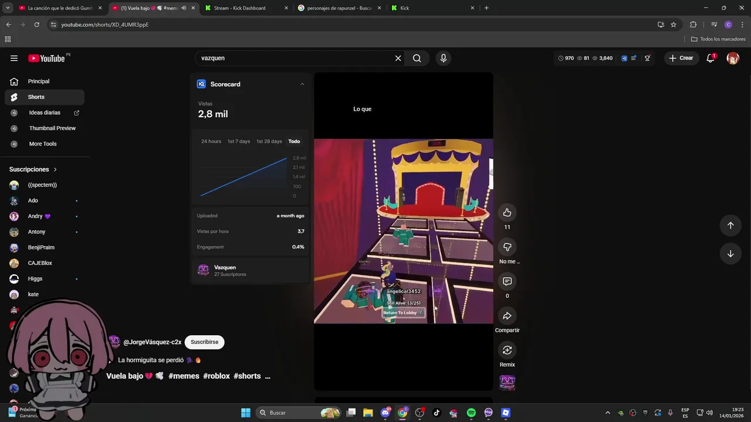Click the vidIQ trophy icon
The image size is (751, 422).
click(647, 58)
